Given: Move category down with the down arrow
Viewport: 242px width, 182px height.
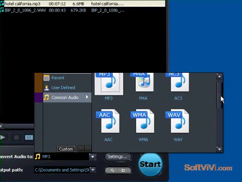Looking at the screenshot, I should coord(88,149).
